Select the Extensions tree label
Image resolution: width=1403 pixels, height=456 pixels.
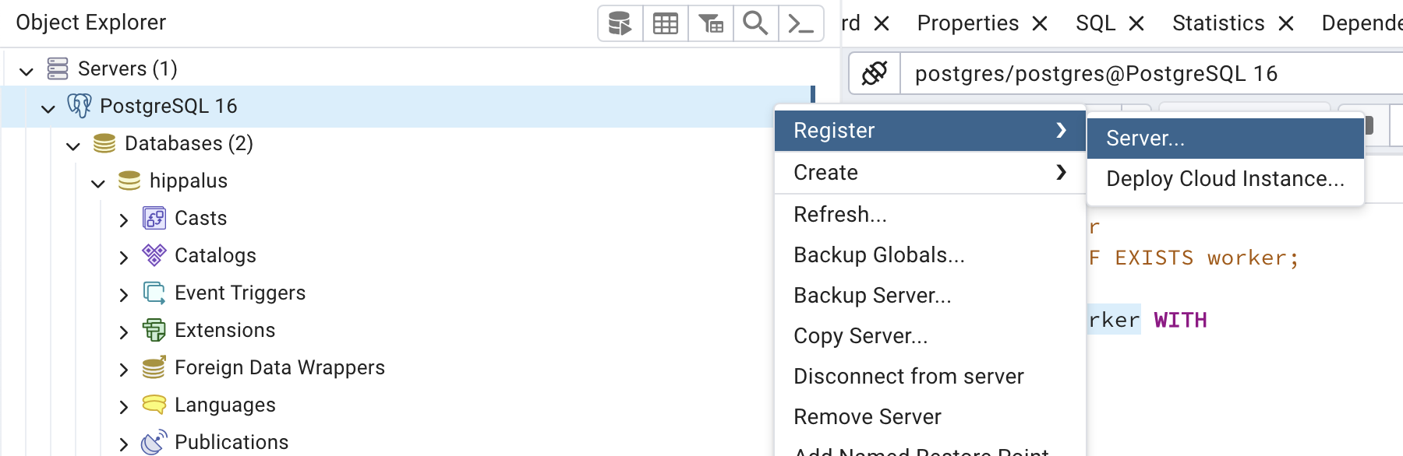(x=224, y=330)
